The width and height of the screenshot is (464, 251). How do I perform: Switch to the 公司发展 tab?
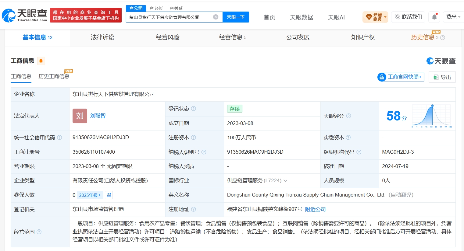tap(298, 37)
